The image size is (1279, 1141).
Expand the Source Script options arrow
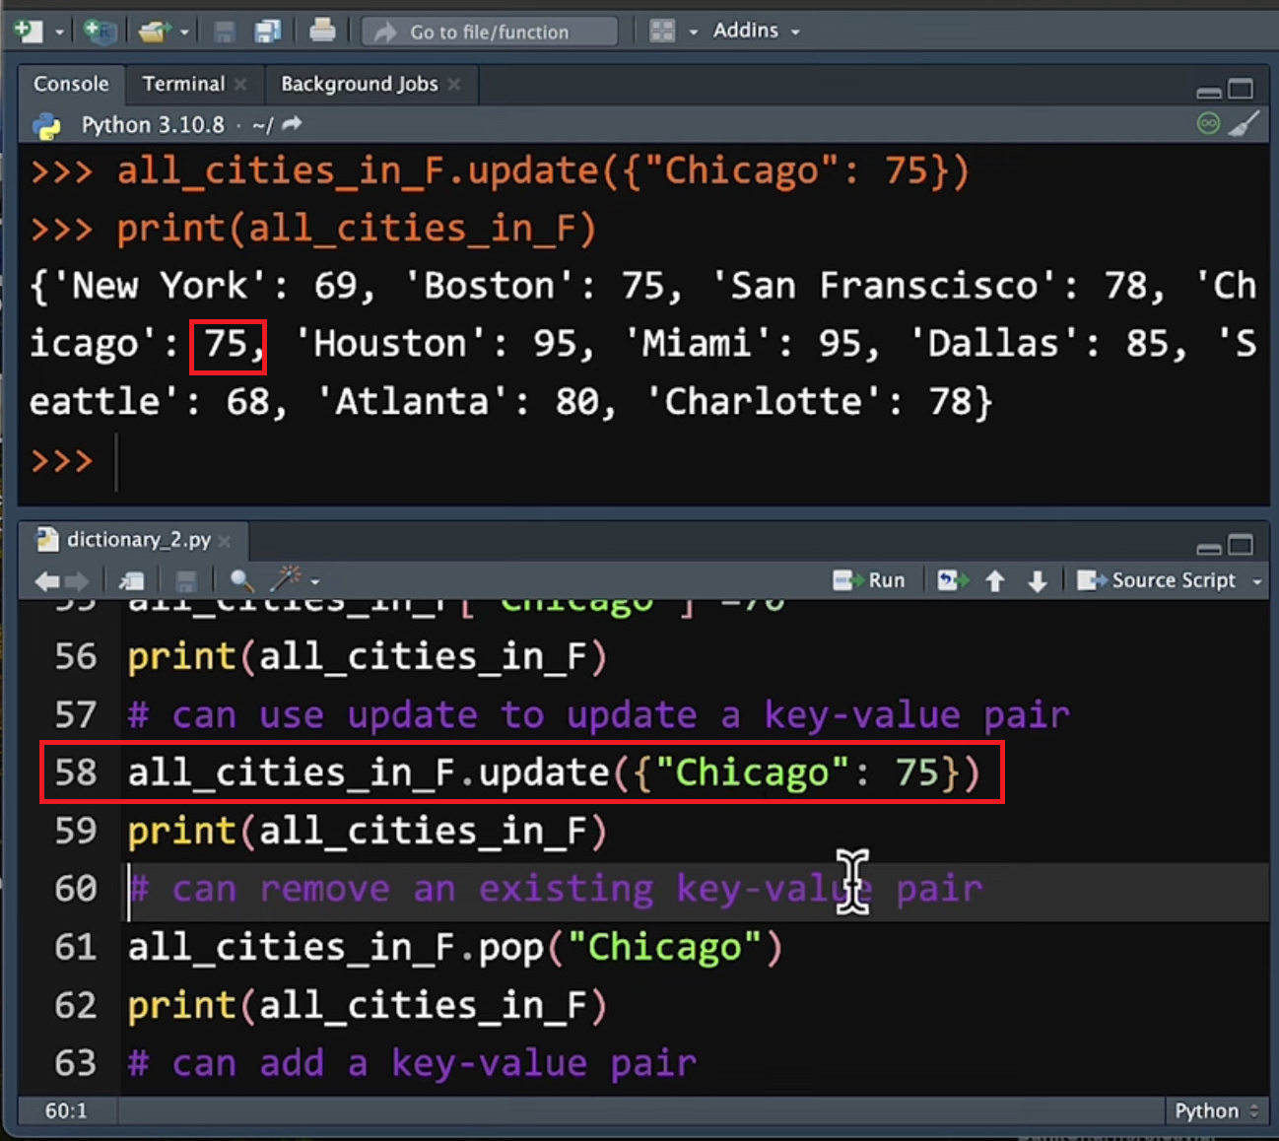[x=1257, y=581]
